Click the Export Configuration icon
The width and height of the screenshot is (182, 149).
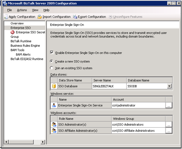(x=75, y=17)
